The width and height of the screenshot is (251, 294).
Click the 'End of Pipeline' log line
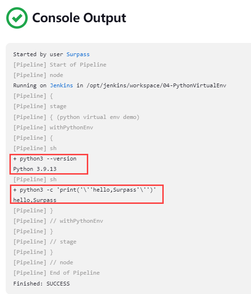click(57, 273)
